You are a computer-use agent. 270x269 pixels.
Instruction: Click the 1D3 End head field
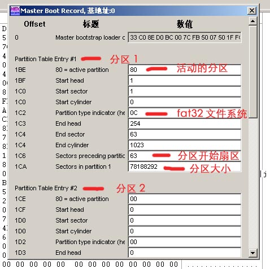[x=185, y=253]
